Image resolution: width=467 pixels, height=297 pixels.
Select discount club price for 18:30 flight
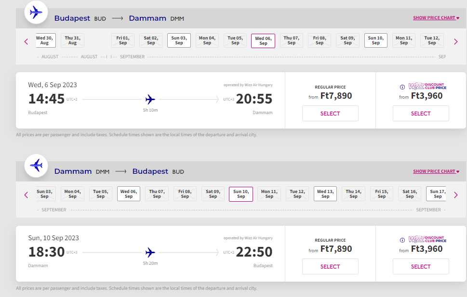pos(421,266)
